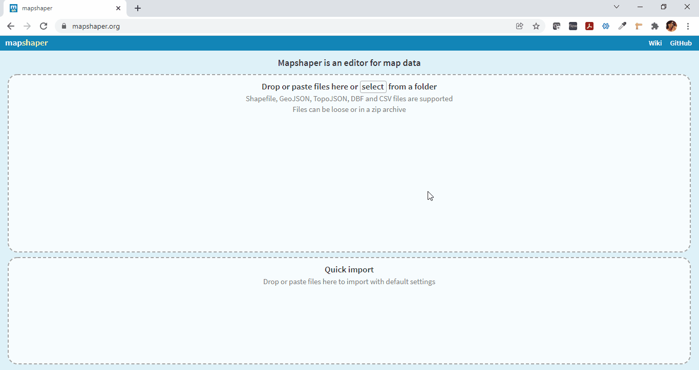Minimize the Chrome window

click(640, 7)
